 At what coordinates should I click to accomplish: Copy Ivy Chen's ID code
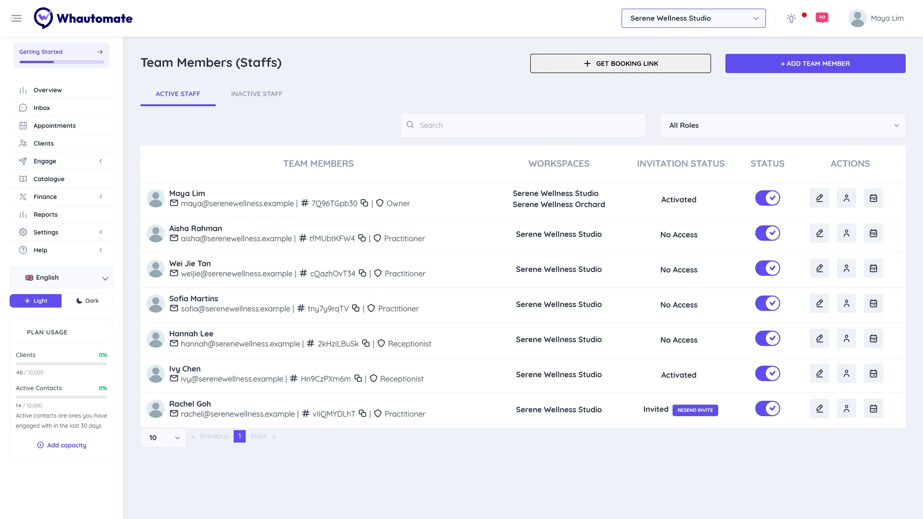click(358, 378)
